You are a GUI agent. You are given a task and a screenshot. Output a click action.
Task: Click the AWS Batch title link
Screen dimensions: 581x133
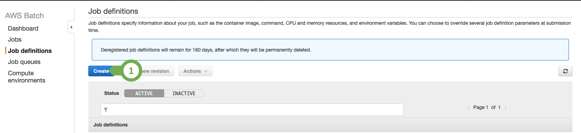25,15
